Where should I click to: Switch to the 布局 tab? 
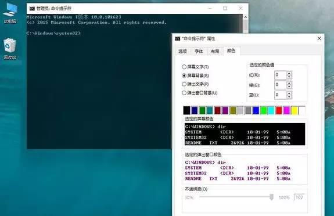point(215,51)
